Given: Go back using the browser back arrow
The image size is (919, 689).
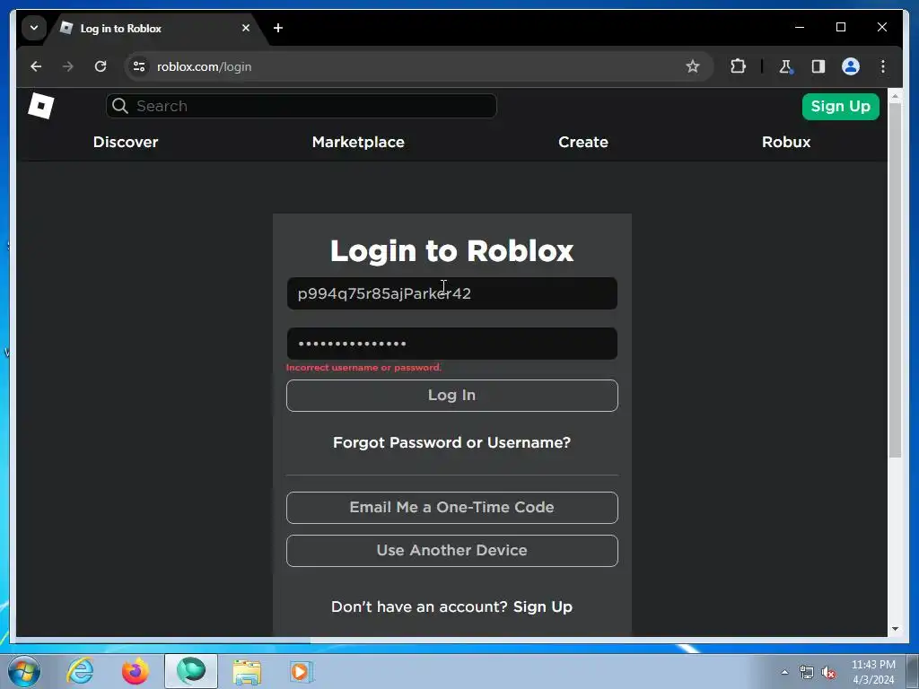Looking at the screenshot, I should coord(36,66).
